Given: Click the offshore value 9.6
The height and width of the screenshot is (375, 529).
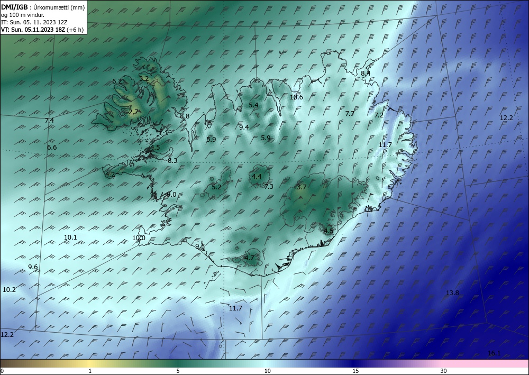Looking at the screenshot, I should click(x=33, y=267).
